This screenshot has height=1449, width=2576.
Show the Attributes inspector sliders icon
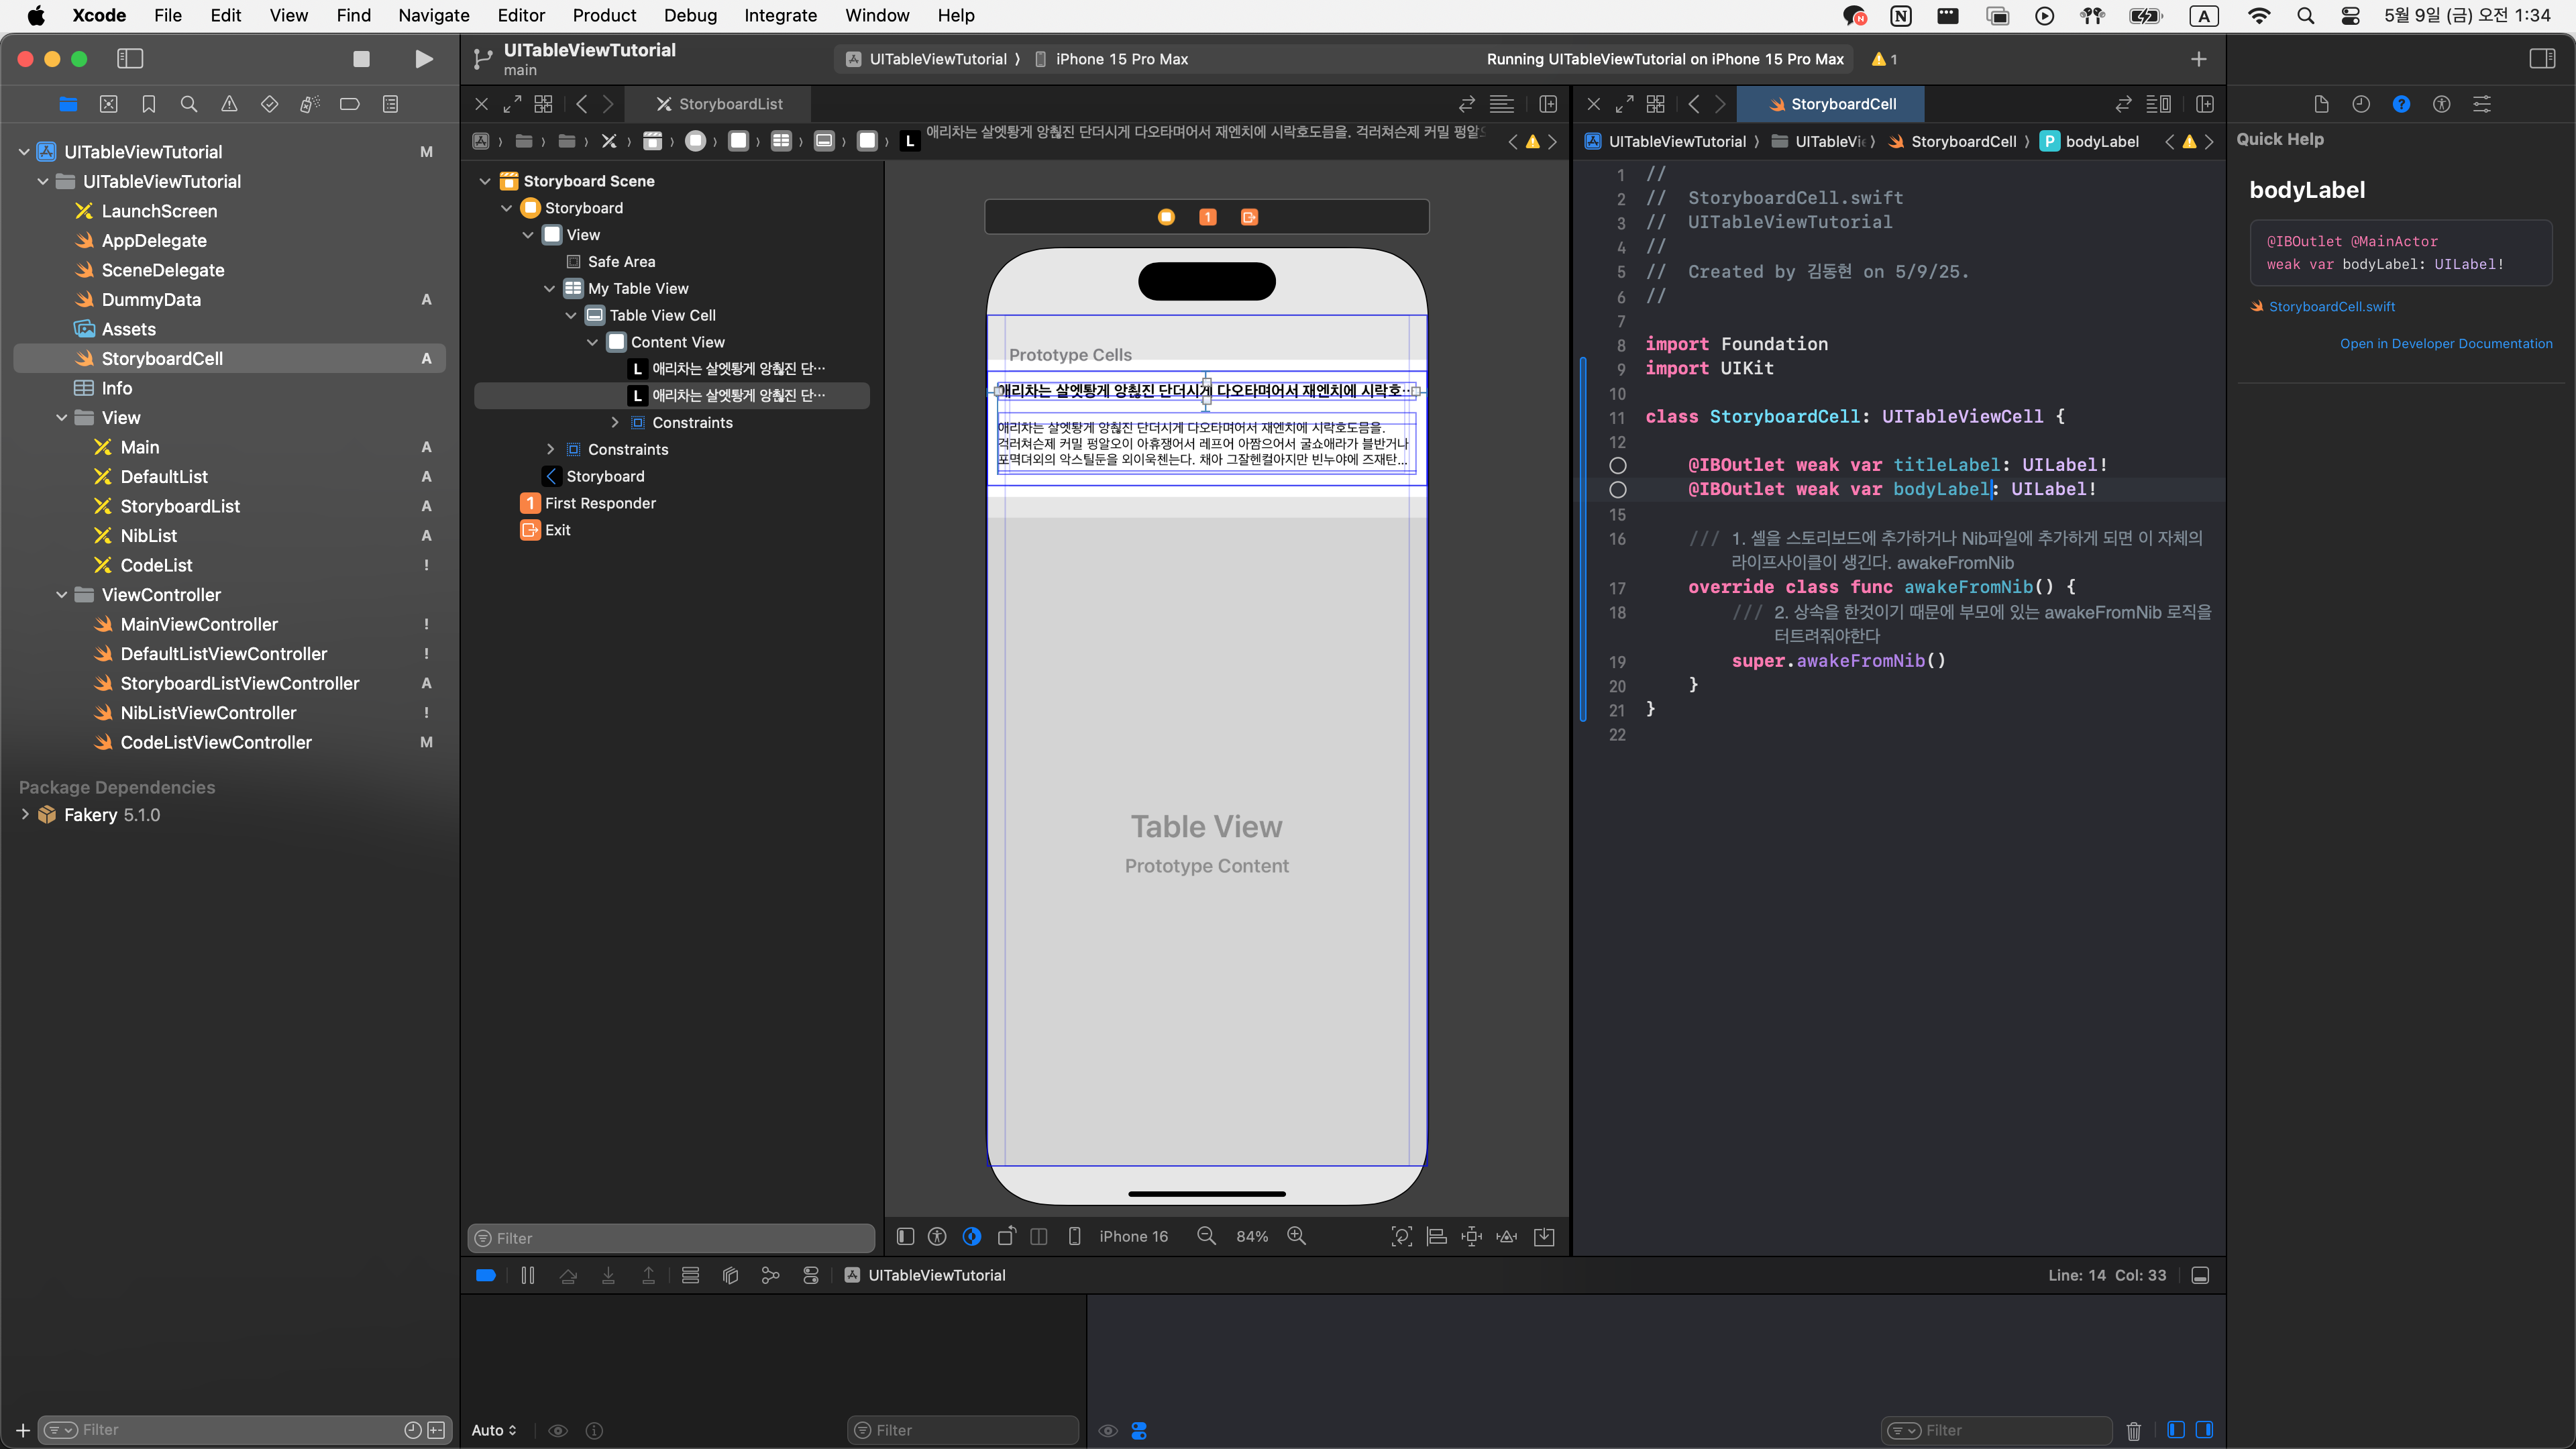tap(2482, 104)
